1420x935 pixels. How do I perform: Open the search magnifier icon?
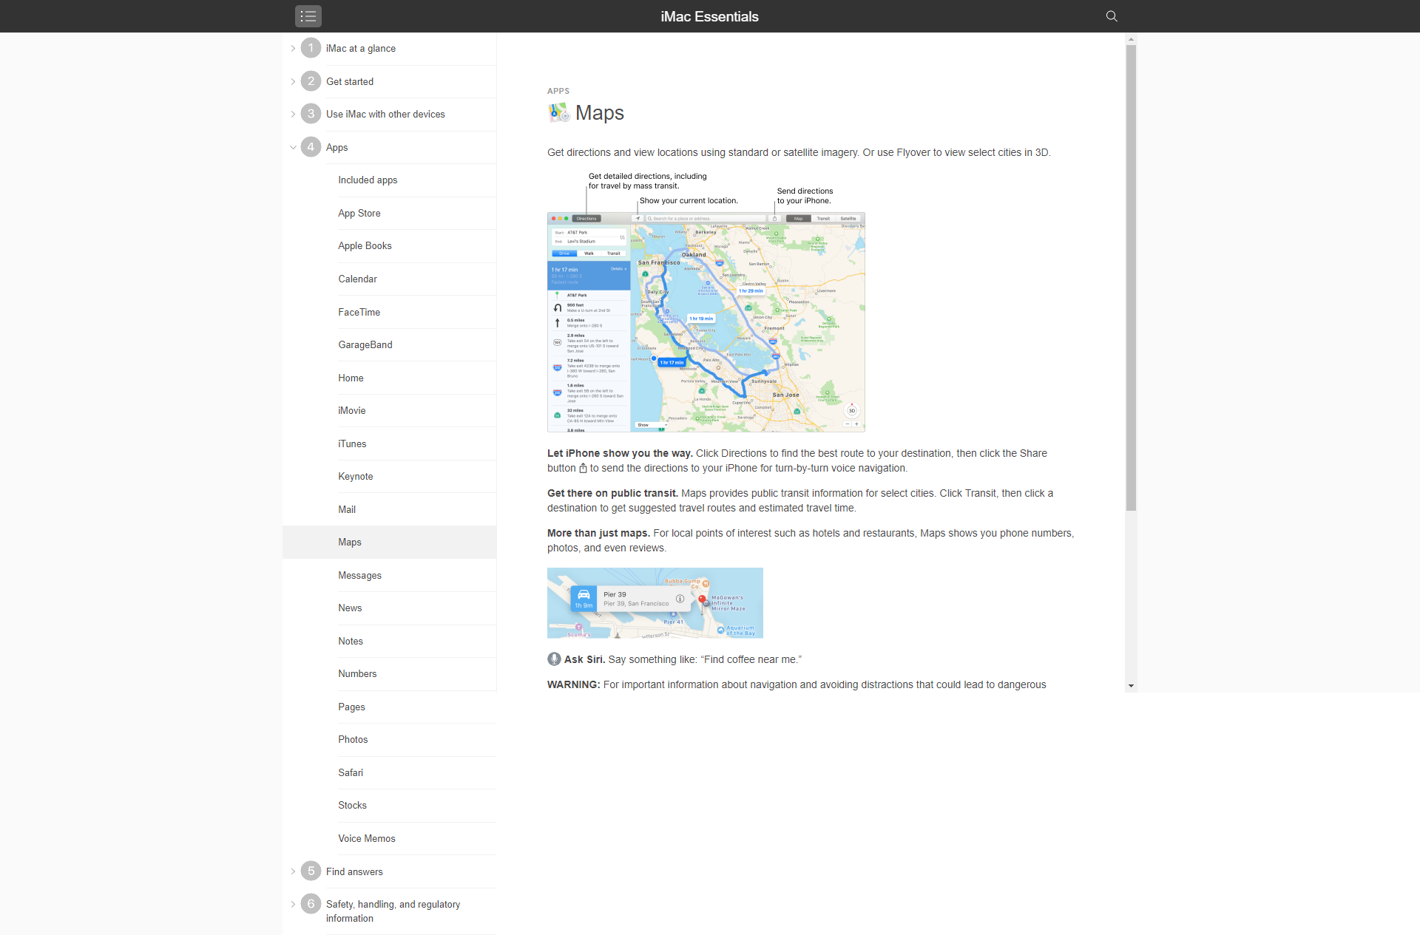(x=1112, y=16)
